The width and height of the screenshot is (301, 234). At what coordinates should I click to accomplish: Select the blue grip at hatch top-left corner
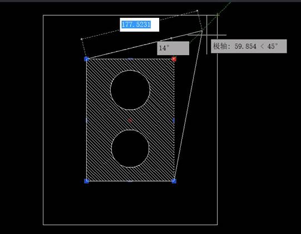point(87,59)
